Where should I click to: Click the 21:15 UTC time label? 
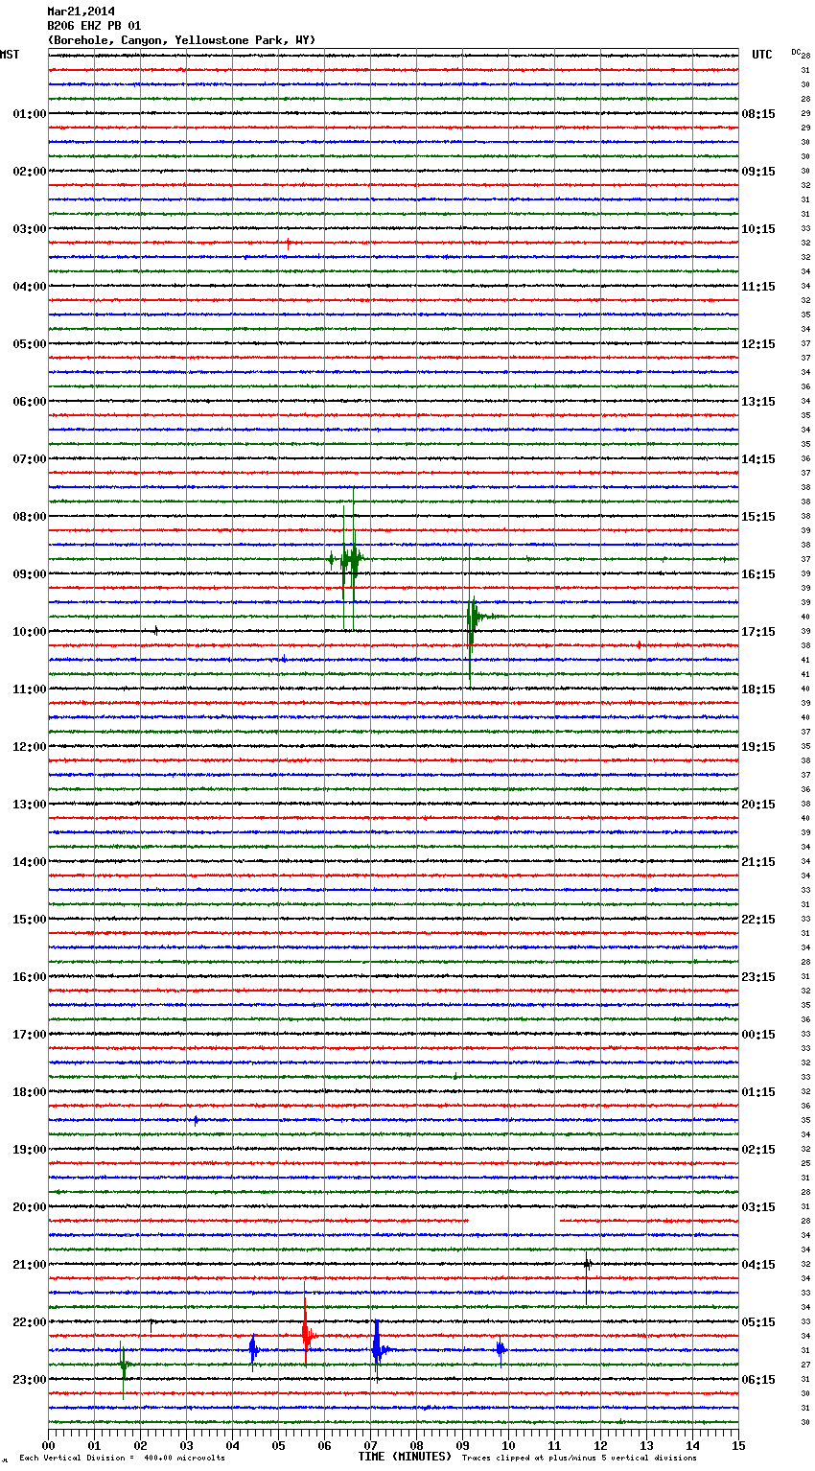(x=758, y=862)
